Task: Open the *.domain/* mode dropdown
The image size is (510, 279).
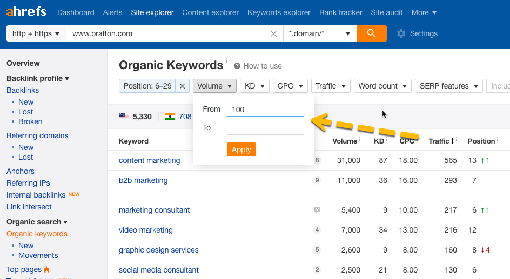Action: tap(320, 33)
